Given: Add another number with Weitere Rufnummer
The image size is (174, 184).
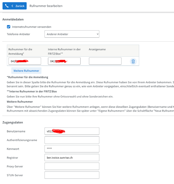Looking at the screenshot, I should pyautogui.click(x=26, y=71).
